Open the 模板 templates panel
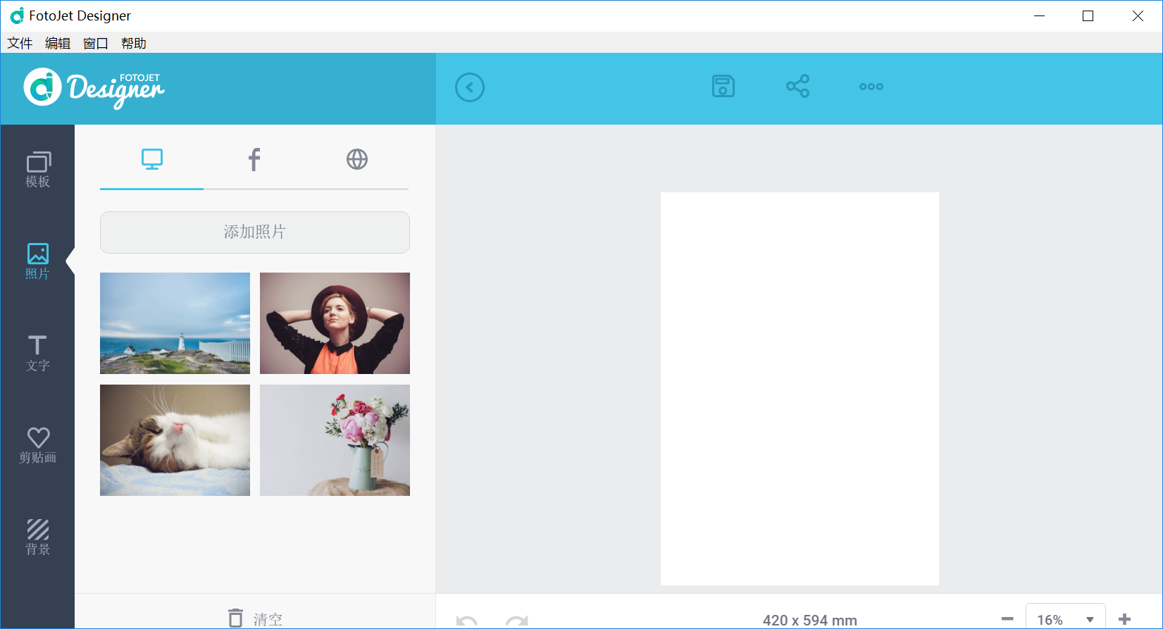 [38, 170]
